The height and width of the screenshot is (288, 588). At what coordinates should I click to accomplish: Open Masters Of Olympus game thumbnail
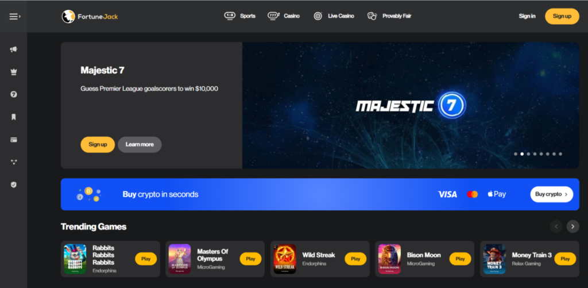point(180,259)
